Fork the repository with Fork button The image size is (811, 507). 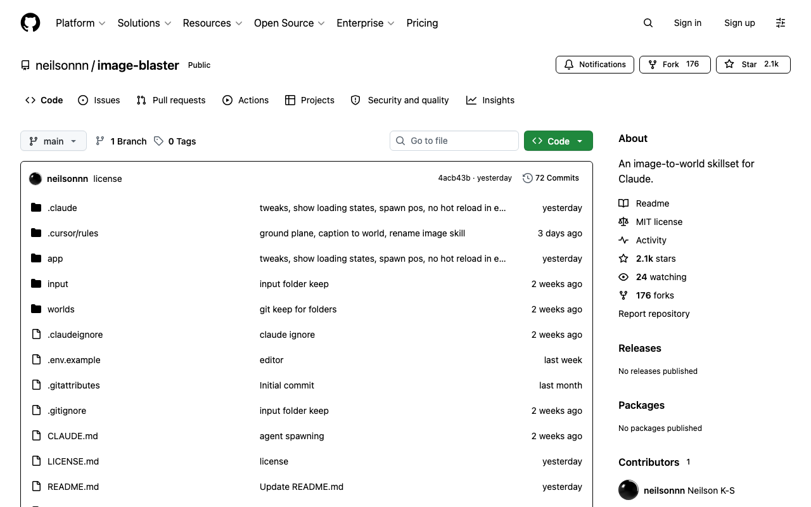click(675, 65)
